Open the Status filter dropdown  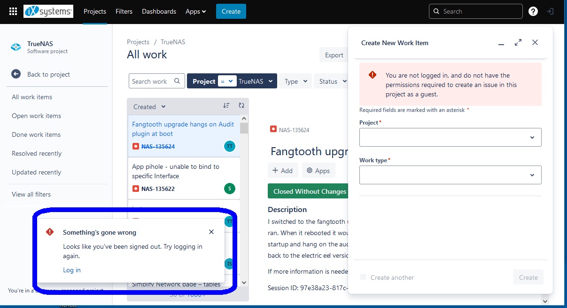(x=331, y=81)
